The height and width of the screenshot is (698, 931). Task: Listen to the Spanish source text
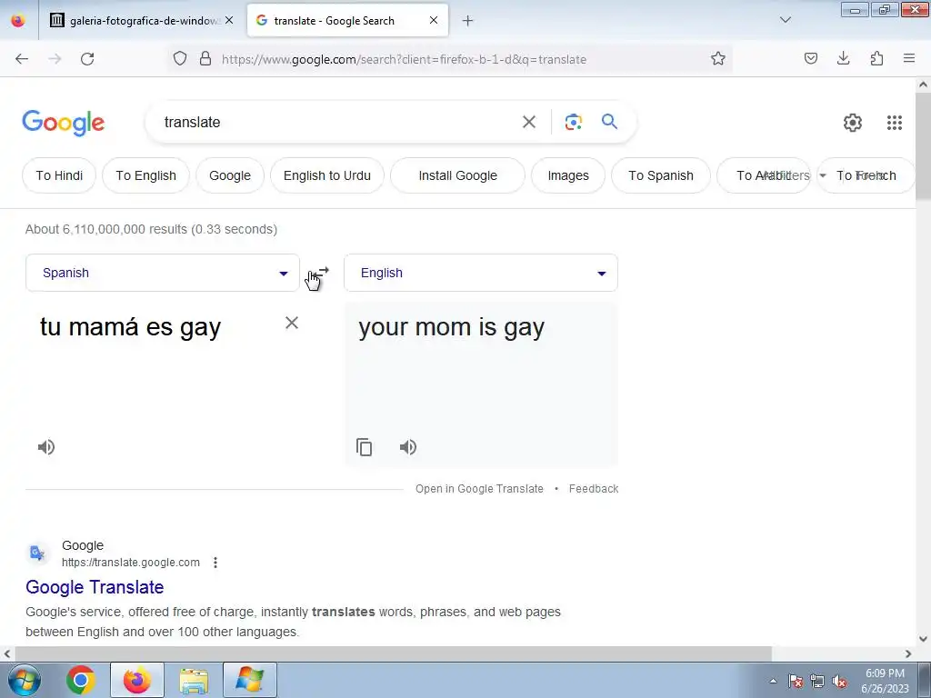(46, 447)
